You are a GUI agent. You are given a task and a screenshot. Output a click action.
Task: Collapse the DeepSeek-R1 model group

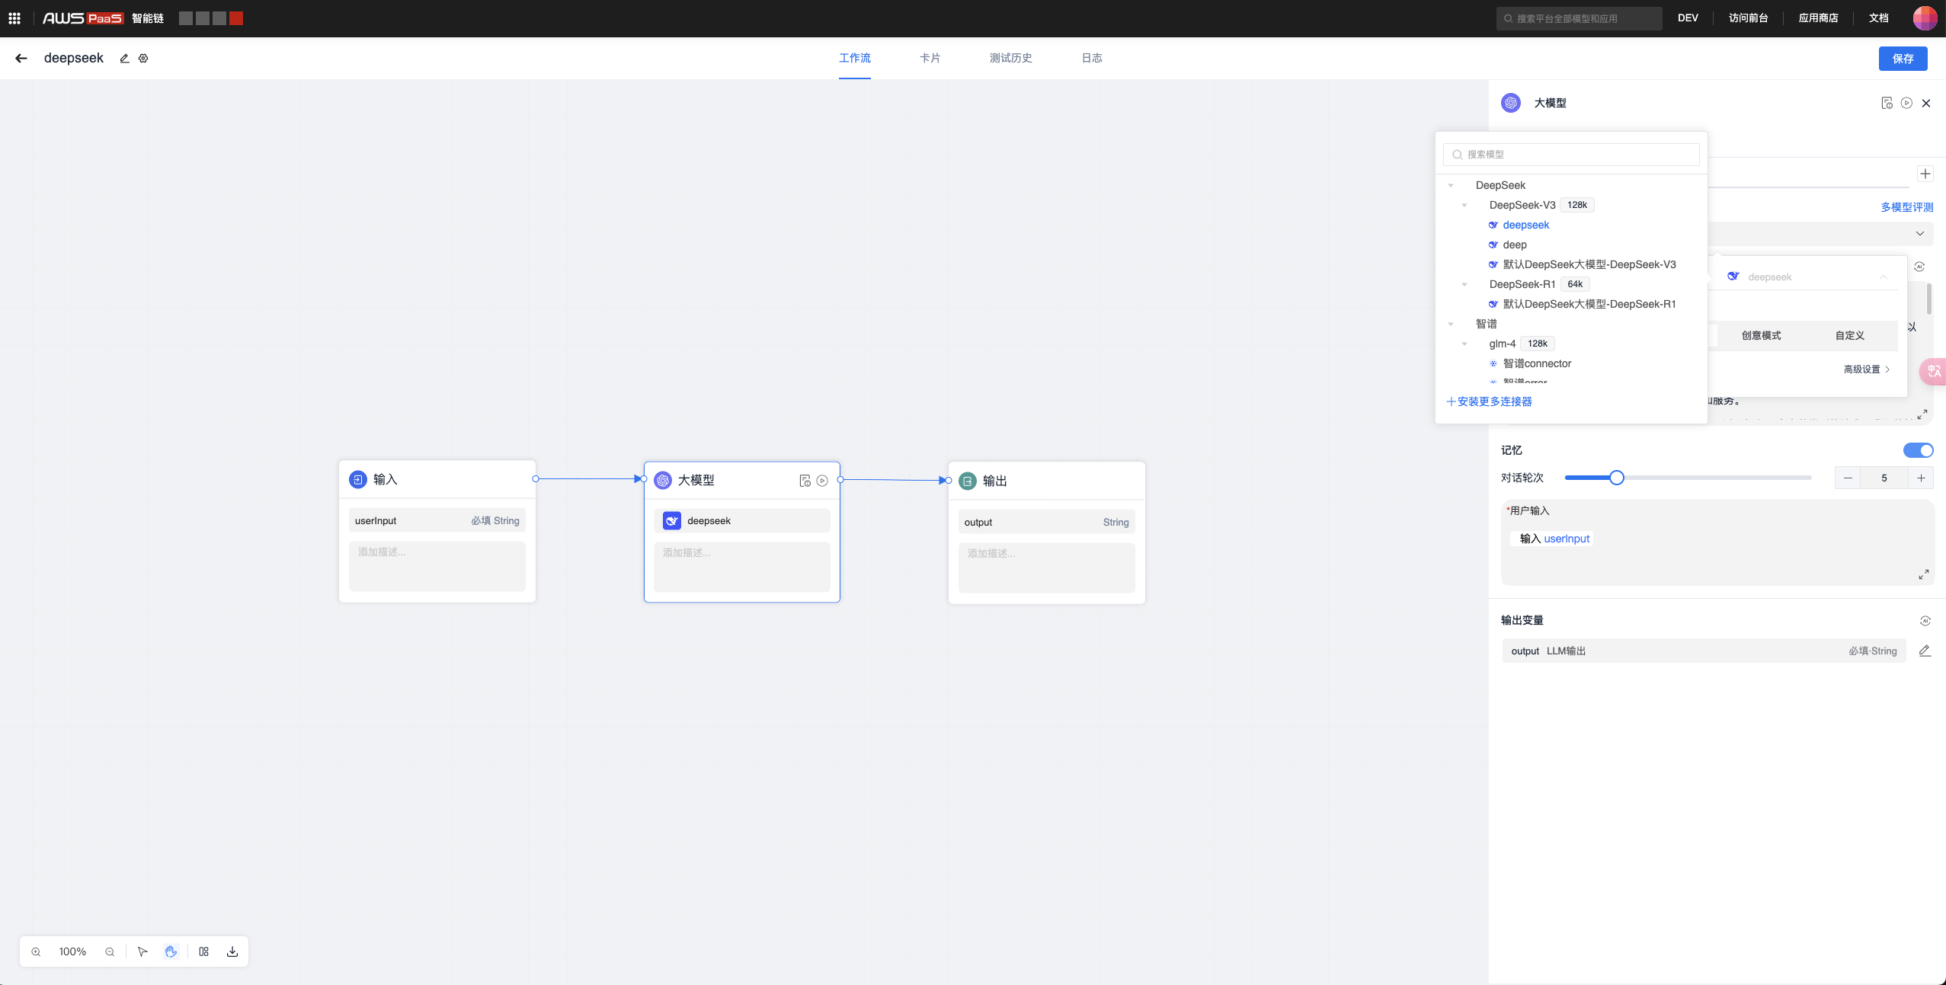click(x=1464, y=284)
